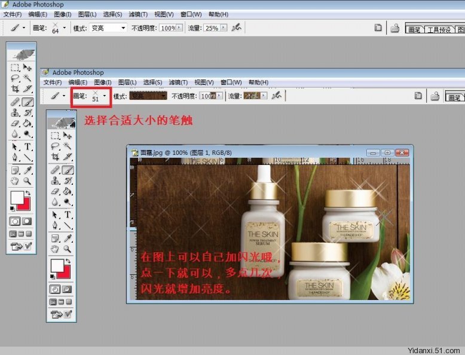The height and width of the screenshot is (355, 465).
Task: Reset default colors in inner toolbox
Action: [53, 277]
